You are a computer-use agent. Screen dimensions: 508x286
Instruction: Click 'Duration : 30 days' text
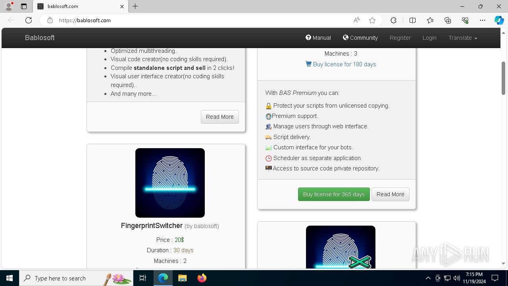pyautogui.click(x=170, y=250)
